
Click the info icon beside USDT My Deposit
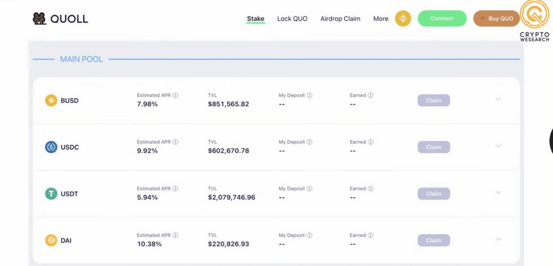tap(309, 188)
